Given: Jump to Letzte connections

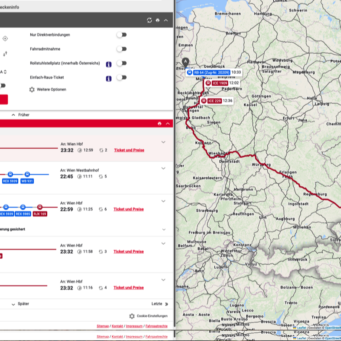Looking at the screenshot, I should click(160, 304).
